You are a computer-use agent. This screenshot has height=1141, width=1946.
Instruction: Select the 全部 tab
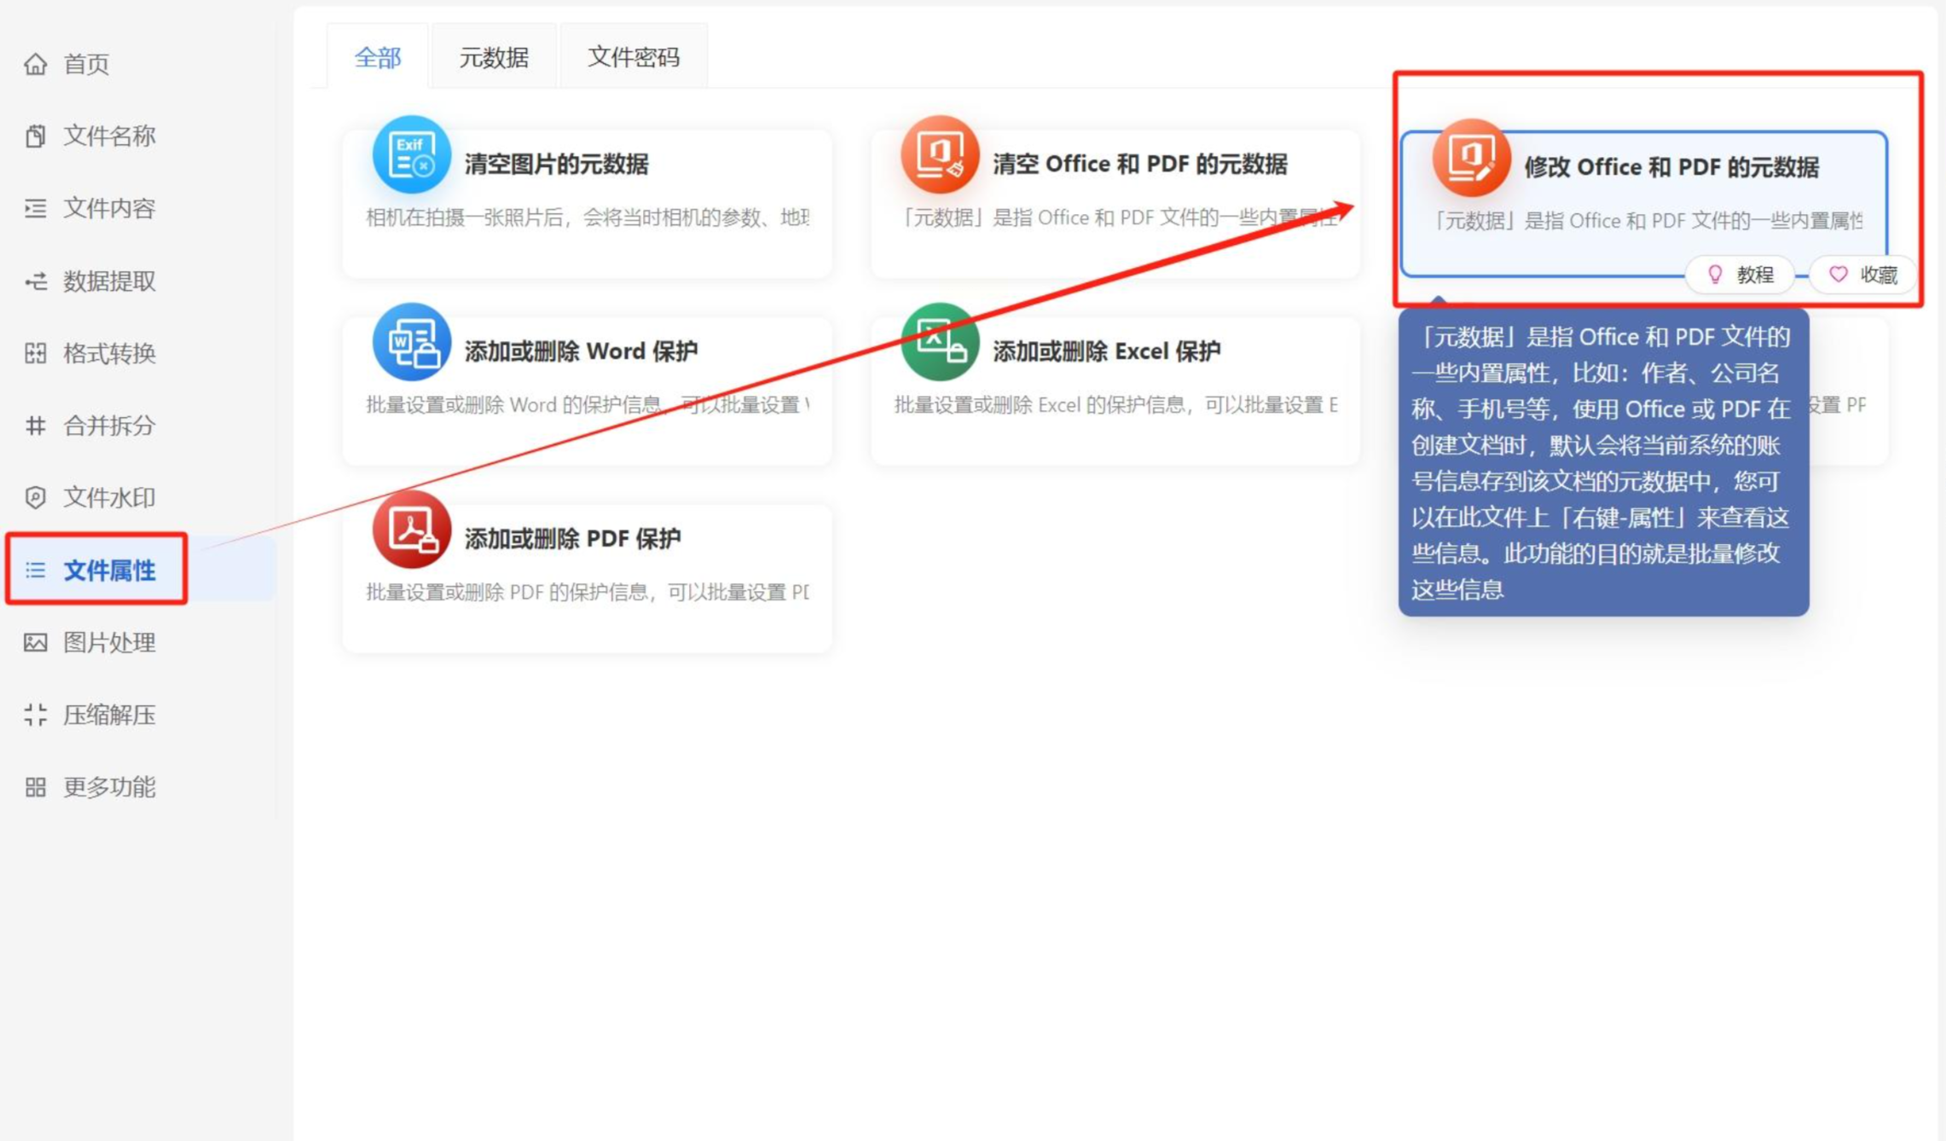(377, 57)
